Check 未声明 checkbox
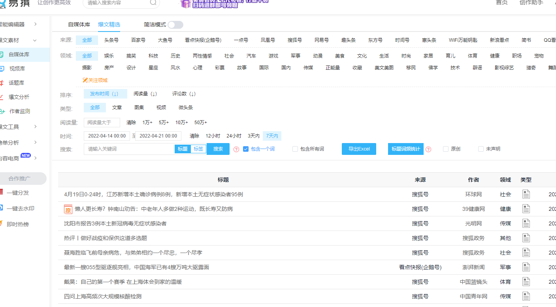 481,149
